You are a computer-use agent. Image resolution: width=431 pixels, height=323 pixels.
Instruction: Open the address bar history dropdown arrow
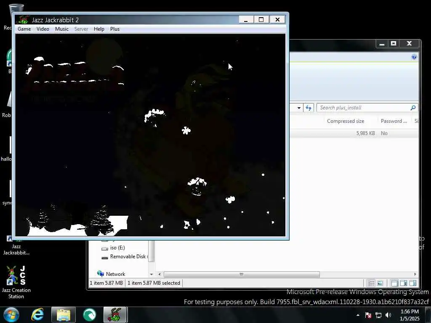click(299, 108)
